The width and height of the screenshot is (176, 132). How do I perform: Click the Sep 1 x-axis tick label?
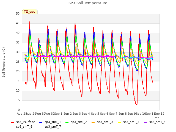coord(58,114)
